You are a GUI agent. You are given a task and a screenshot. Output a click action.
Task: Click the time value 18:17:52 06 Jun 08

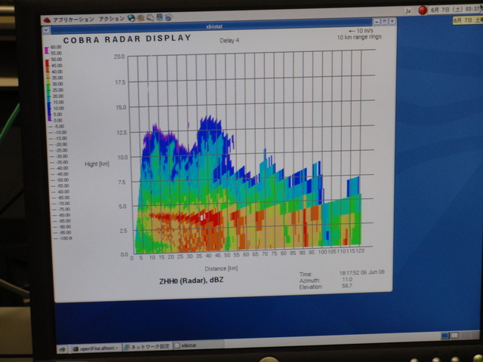[361, 273]
